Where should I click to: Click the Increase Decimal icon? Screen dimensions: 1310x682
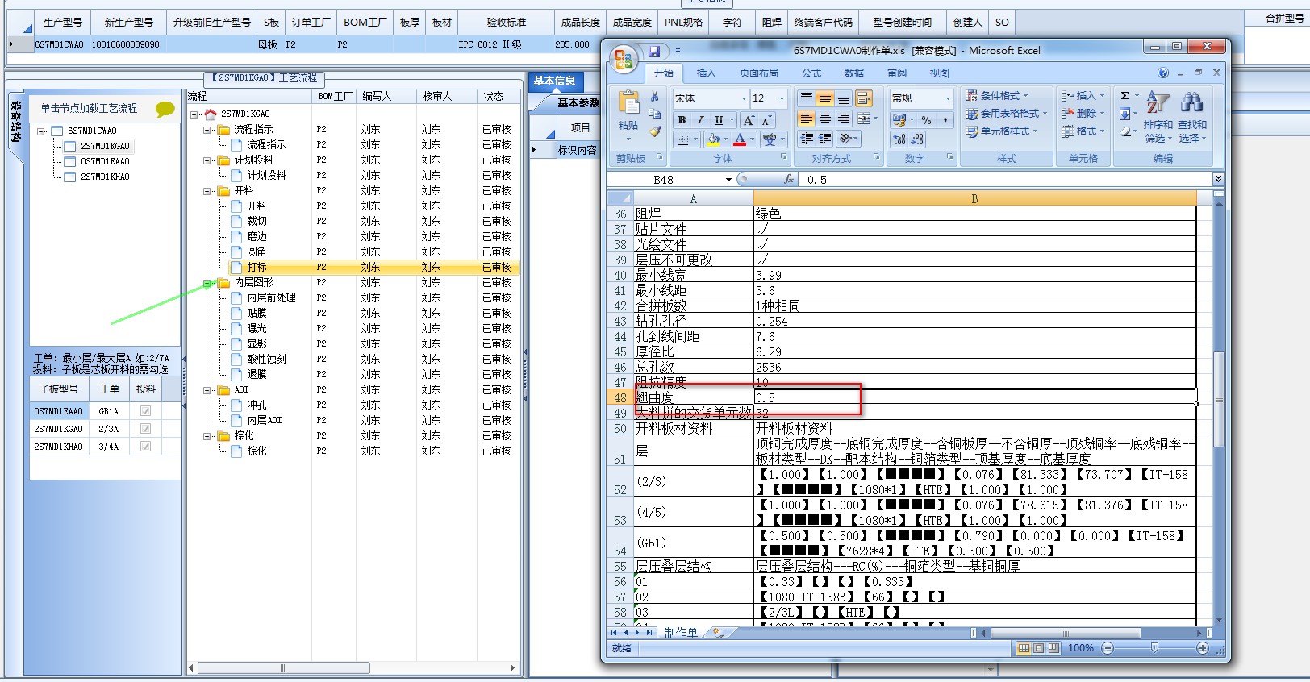coord(900,139)
